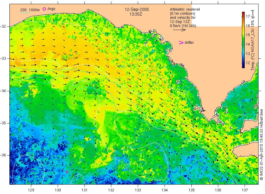The width and height of the screenshot is (265, 194).
Task: Click the time label 13:35Z
Action: [136, 14]
